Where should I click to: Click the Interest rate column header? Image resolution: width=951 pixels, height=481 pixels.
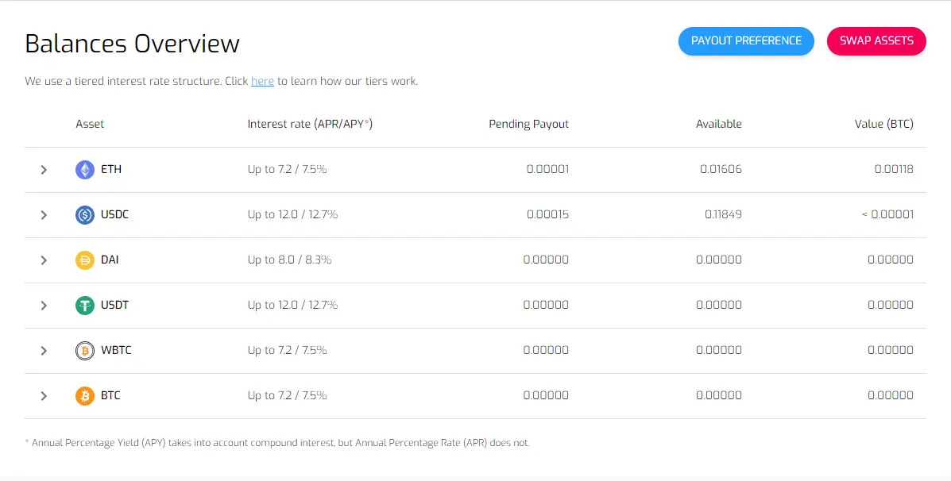310,124
